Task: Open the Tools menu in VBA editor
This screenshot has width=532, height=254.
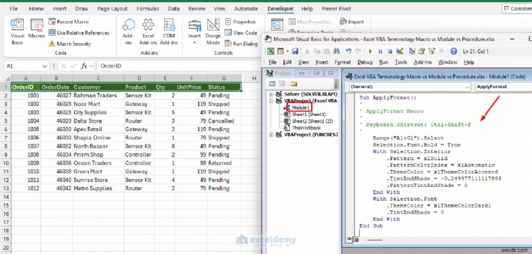Action: click(x=401, y=62)
